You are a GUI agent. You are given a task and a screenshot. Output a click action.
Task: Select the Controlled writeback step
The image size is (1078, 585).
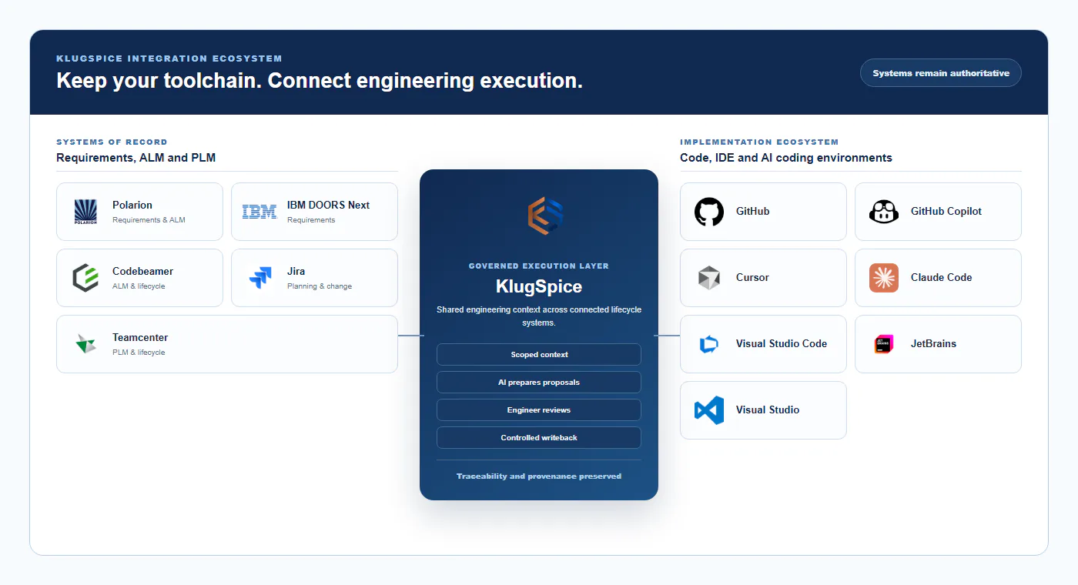click(539, 438)
